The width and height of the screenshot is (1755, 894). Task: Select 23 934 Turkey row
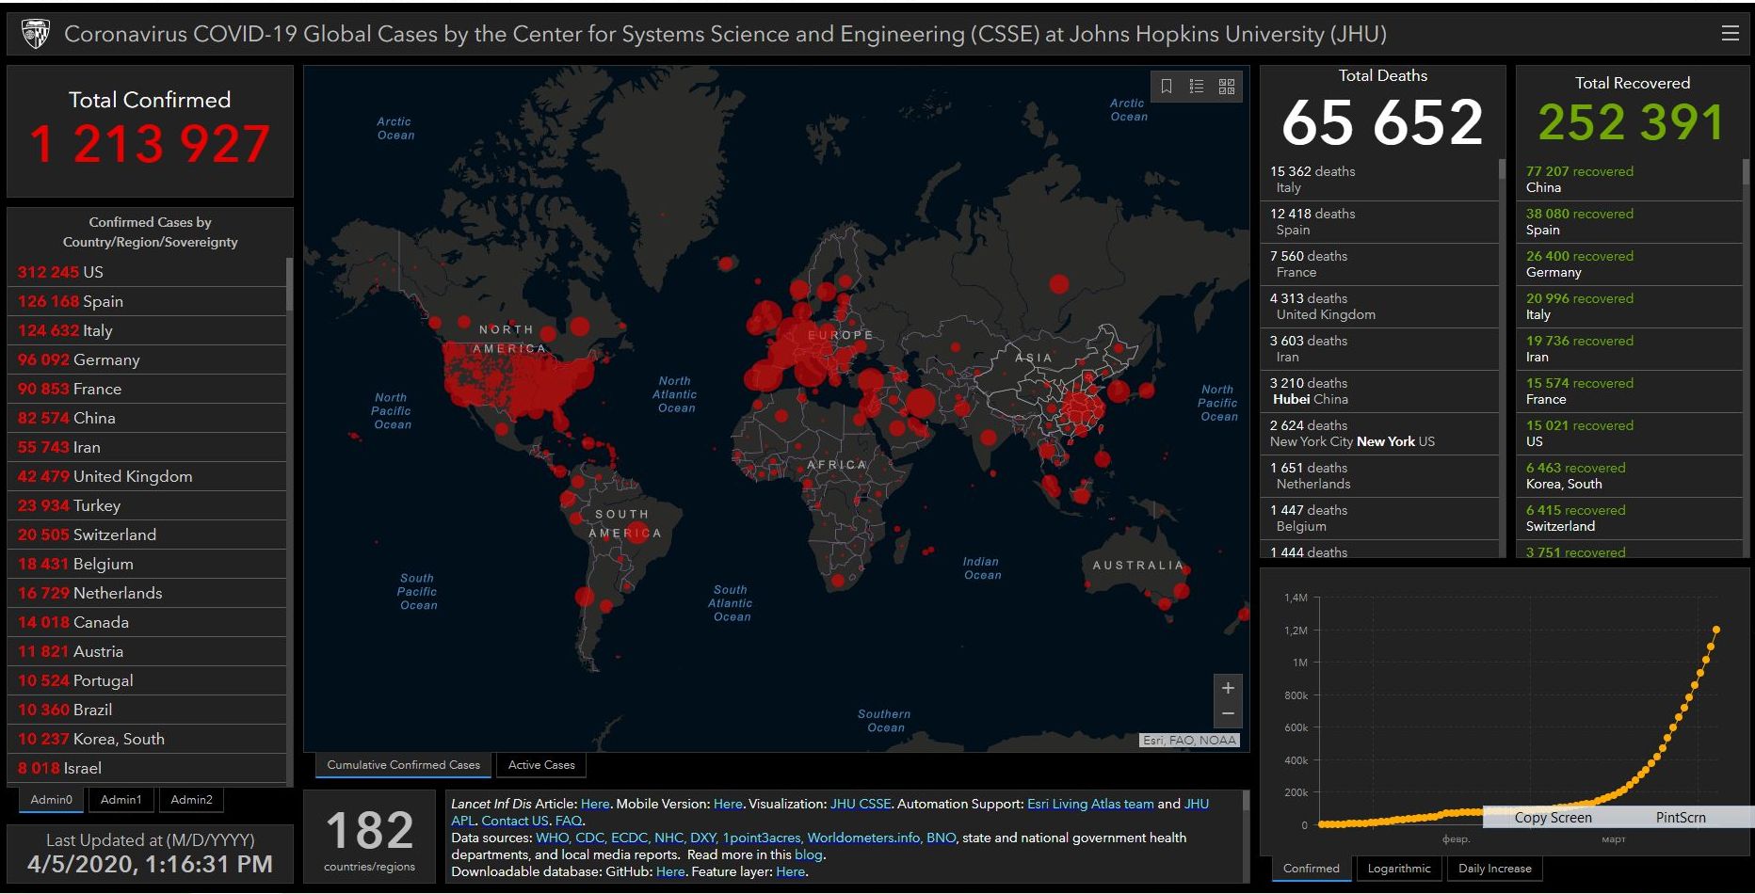(147, 505)
